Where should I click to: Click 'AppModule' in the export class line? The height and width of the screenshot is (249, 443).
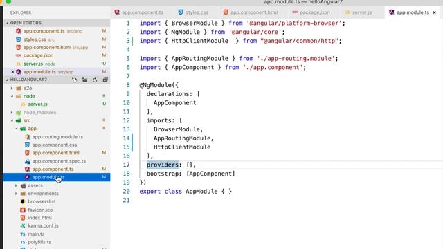click(201, 192)
